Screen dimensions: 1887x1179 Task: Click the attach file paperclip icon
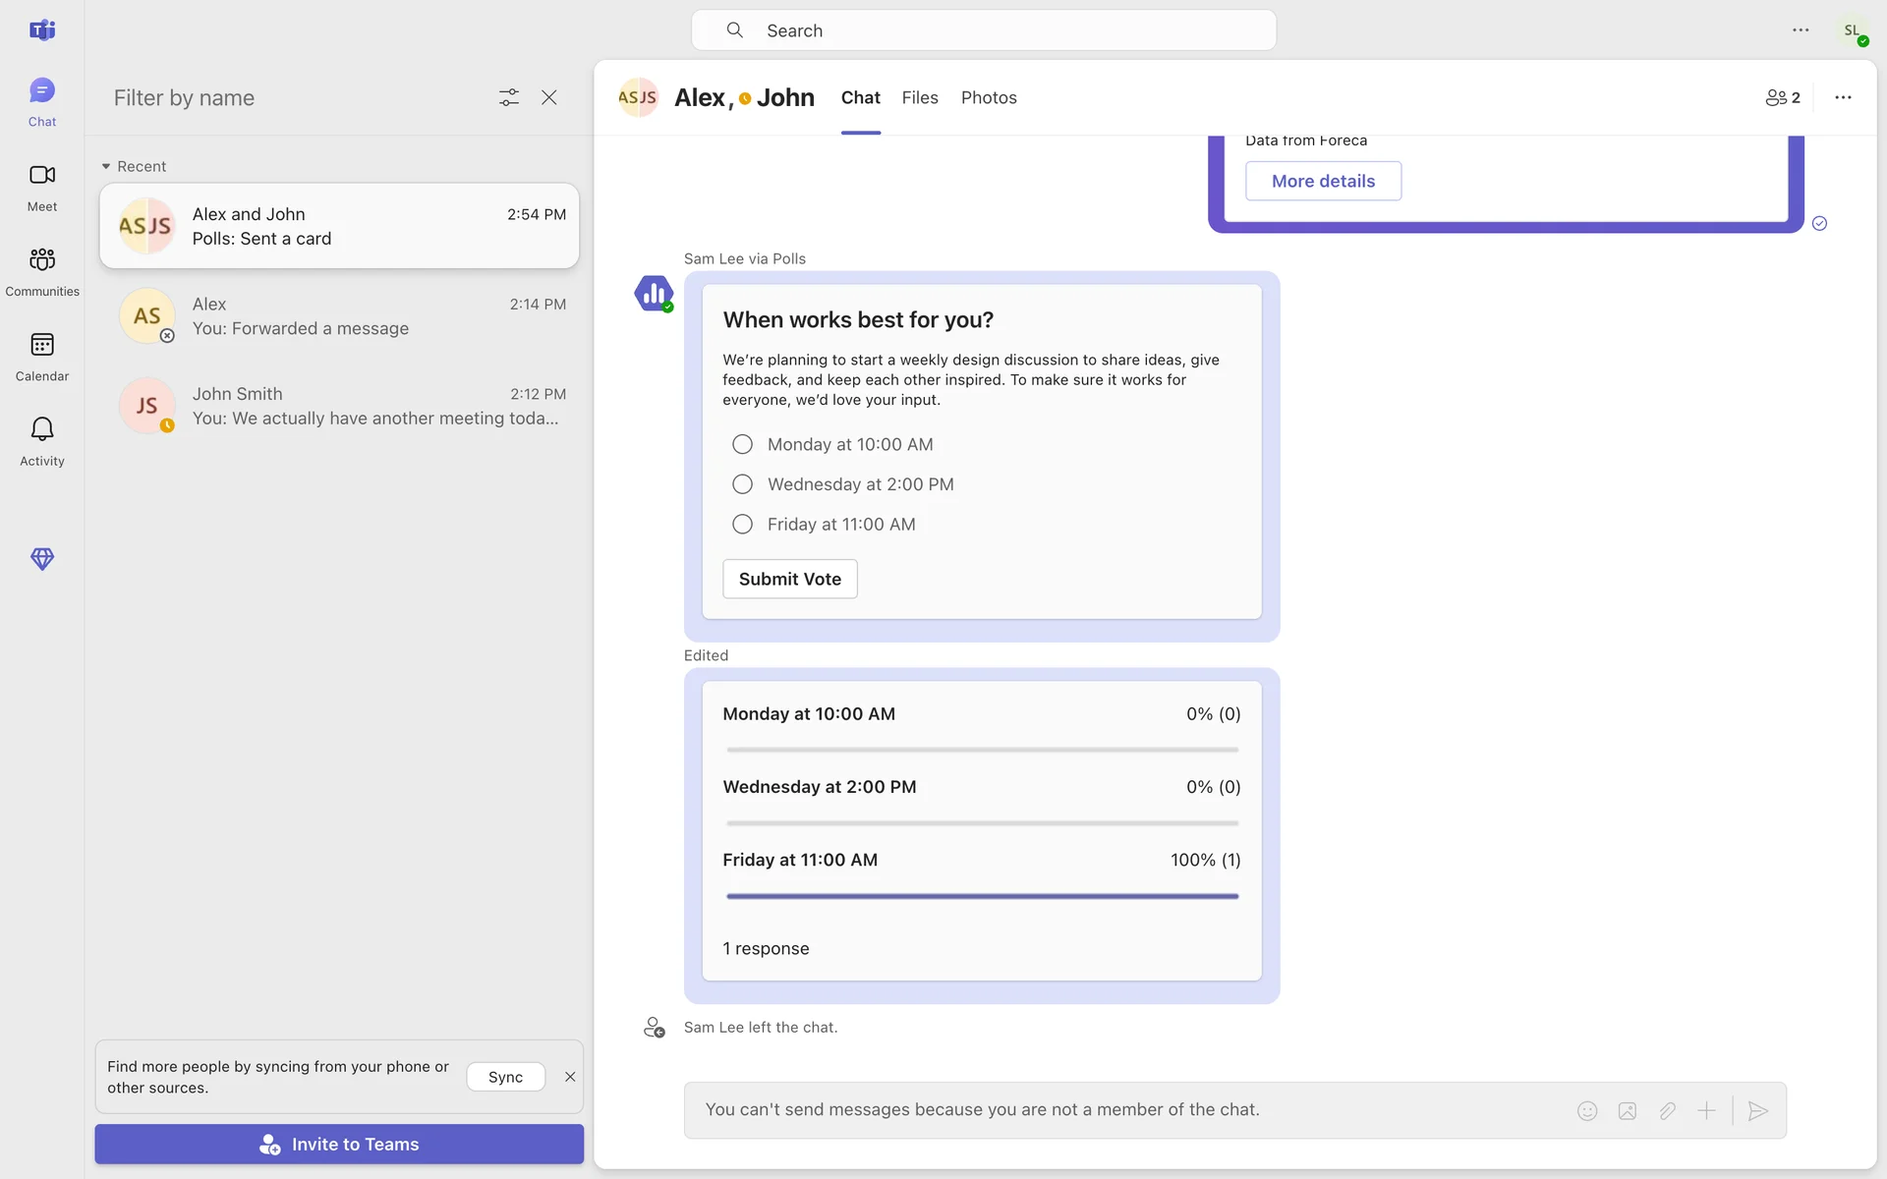point(1667,1110)
